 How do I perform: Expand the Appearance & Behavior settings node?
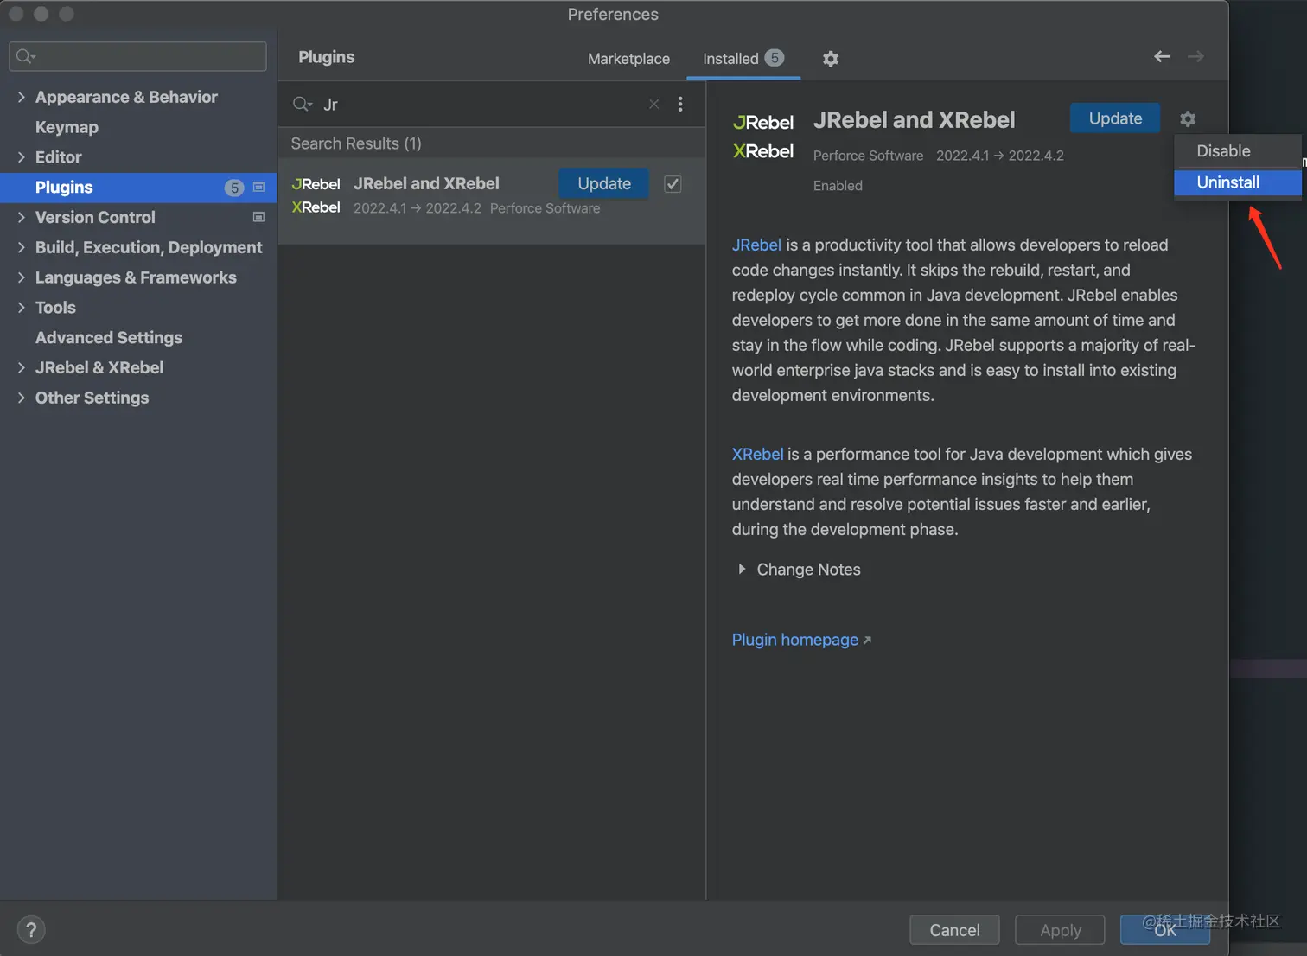(x=22, y=98)
